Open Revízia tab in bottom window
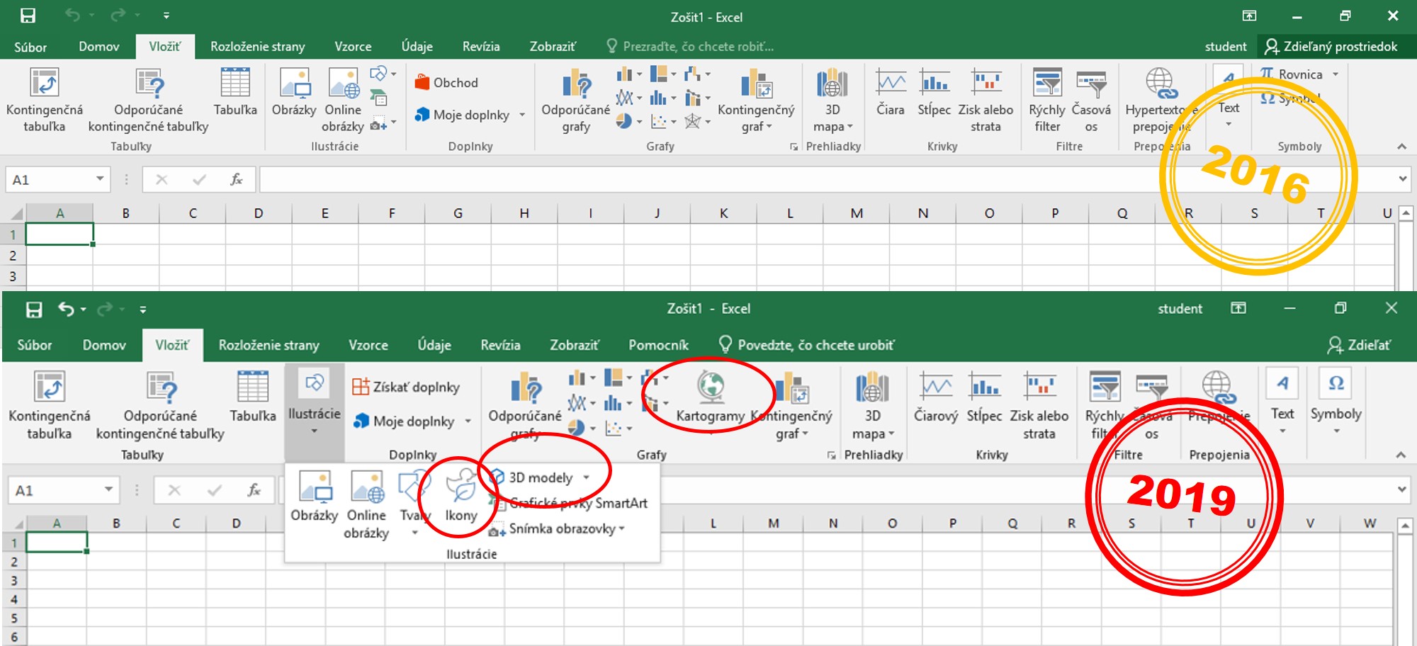The width and height of the screenshot is (1417, 646). 500,345
